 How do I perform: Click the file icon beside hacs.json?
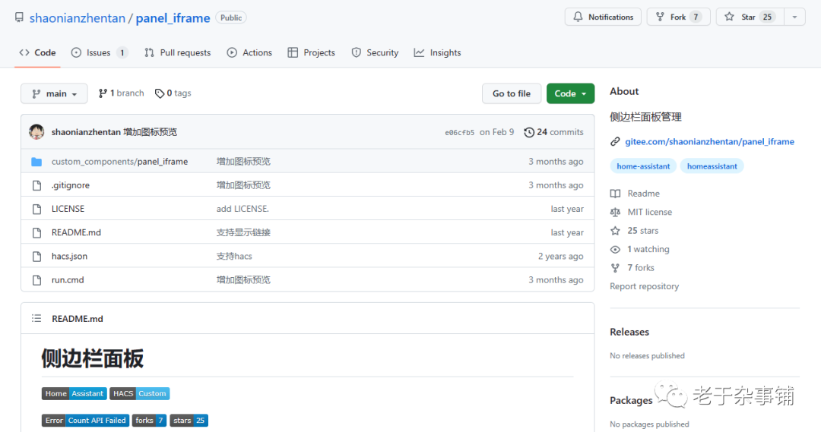(x=36, y=257)
